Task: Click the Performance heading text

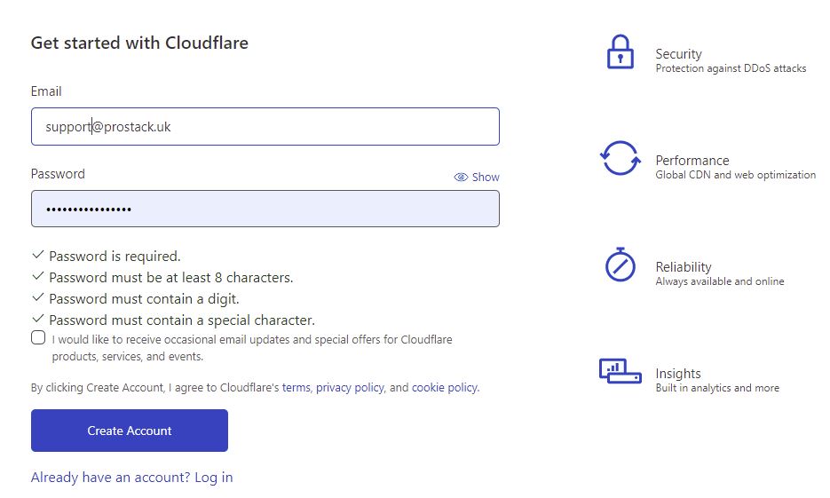Action: click(x=692, y=161)
